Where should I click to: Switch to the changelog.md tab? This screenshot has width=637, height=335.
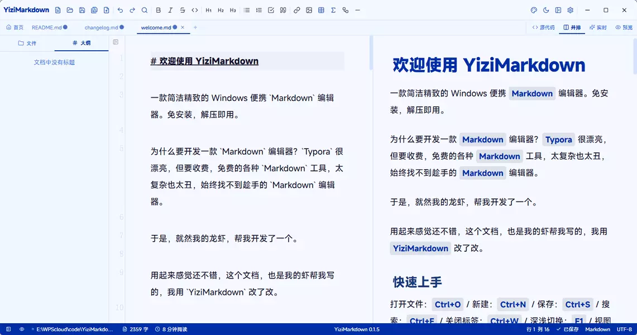[x=104, y=27]
